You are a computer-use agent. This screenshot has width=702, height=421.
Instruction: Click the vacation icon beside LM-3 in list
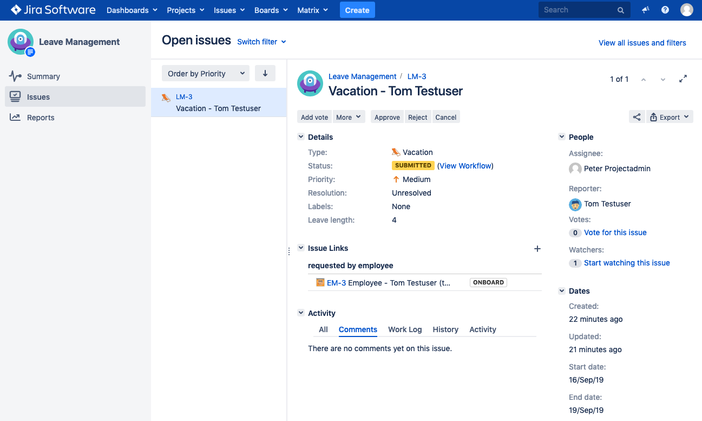(x=166, y=98)
